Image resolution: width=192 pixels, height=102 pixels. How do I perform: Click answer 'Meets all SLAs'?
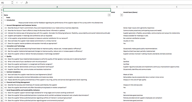point(128,75)
